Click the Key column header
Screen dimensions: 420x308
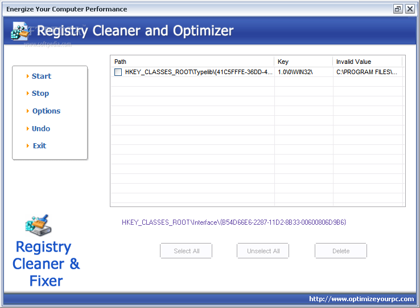point(303,62)
